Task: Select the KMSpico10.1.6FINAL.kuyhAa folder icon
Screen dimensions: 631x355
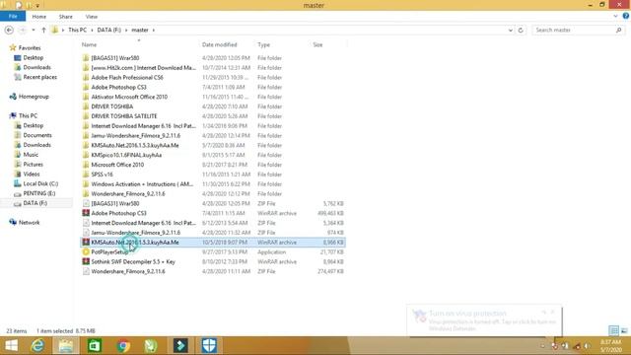Action: click(x=86, y=155)
